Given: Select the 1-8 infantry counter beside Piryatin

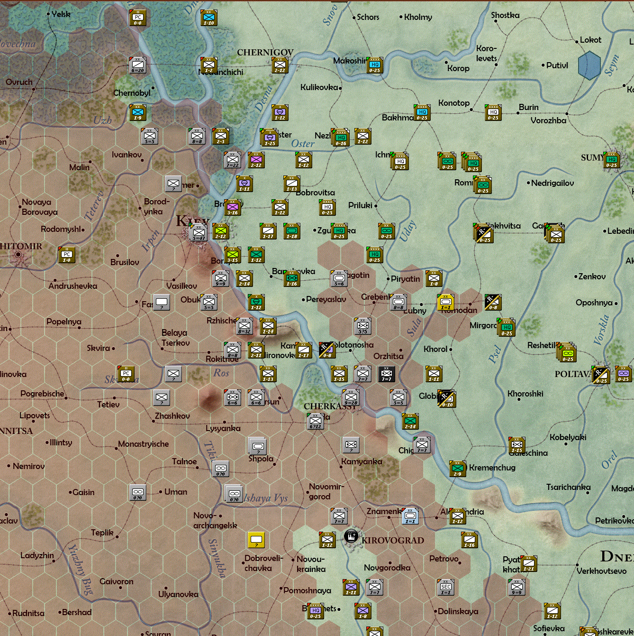Looking at the screenshot, I should pos(434,278).
